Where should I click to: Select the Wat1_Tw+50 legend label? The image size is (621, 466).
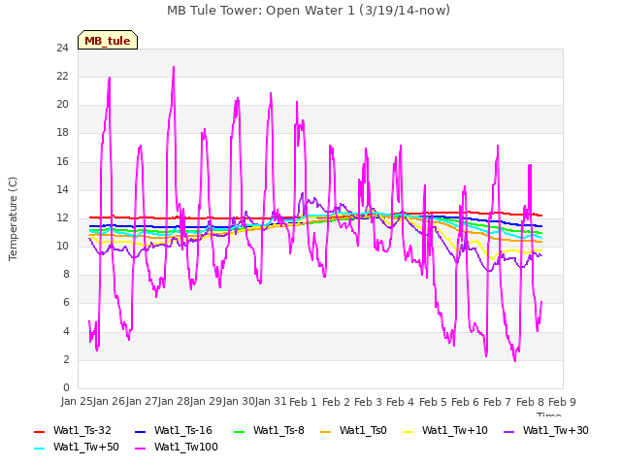[86, 448]
